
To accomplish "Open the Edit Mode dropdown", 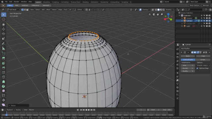I will tap(14, 10).
